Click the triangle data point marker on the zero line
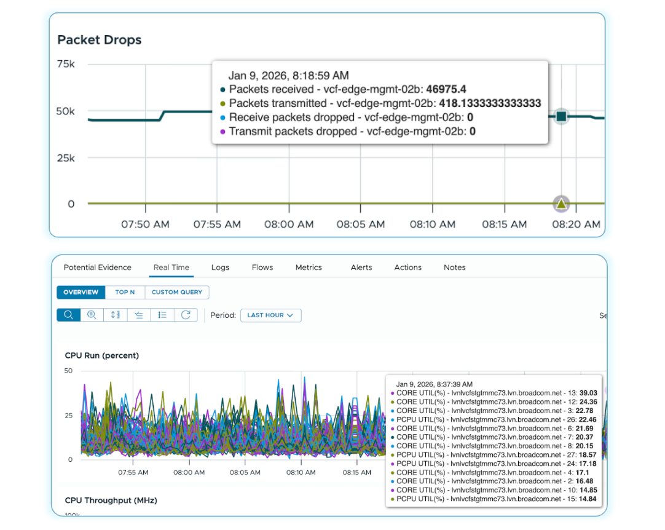Screen dimensions: 665x530 point(561,204)
